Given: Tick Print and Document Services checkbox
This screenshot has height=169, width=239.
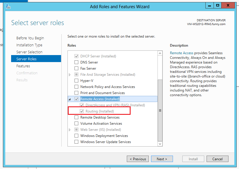Looking at the screenshot, I should pyautogui.click(x=76, y=93).
